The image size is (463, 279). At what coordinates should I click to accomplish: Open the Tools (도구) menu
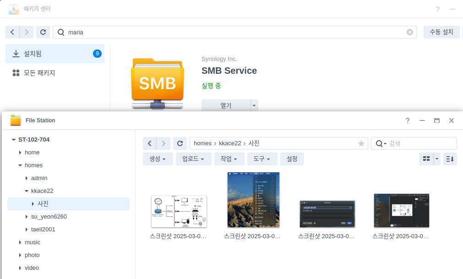click(x=262, y=159)
